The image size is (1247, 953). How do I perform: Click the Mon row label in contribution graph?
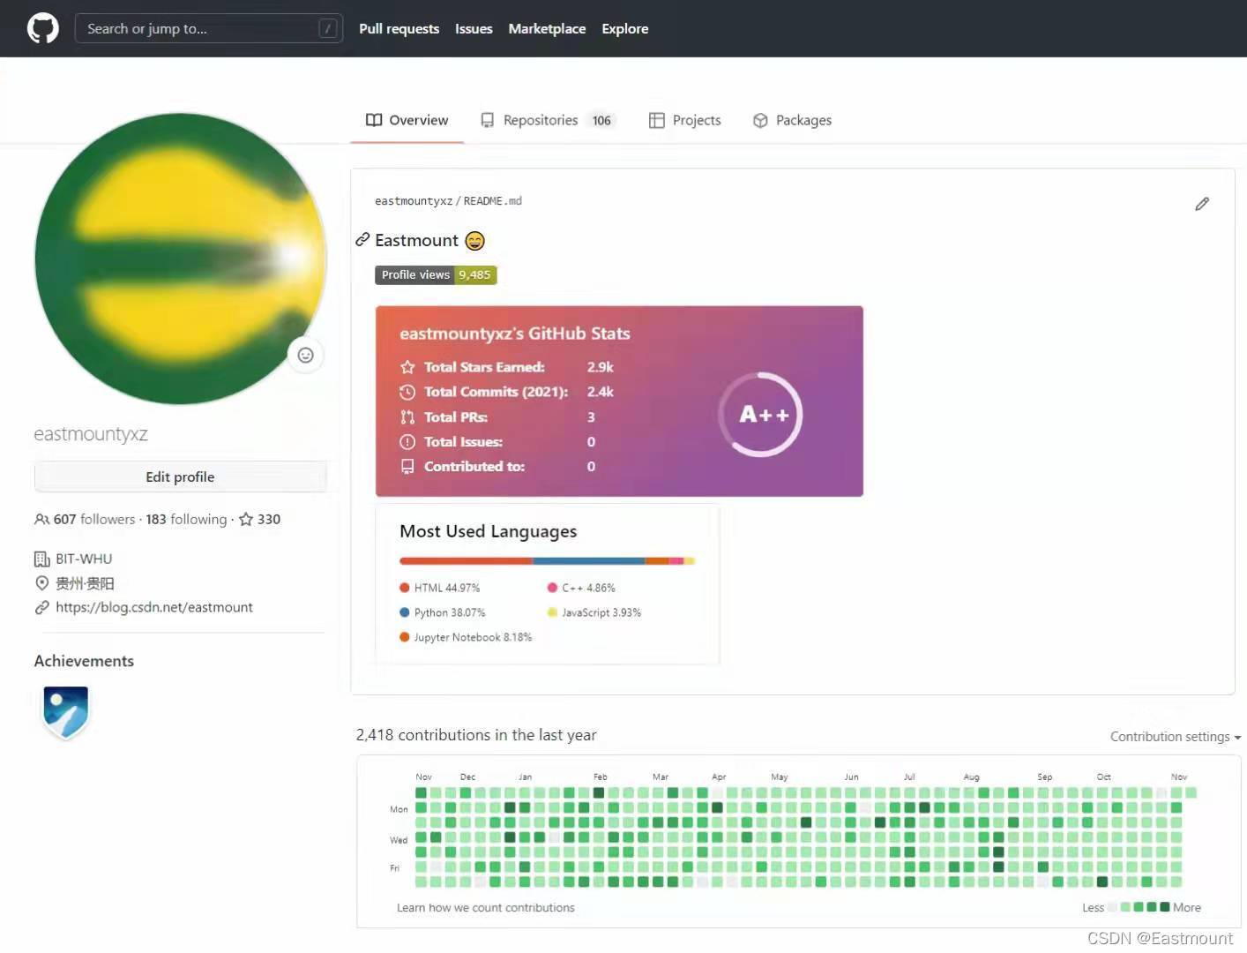pyautogui.click(x=399, y=808)
